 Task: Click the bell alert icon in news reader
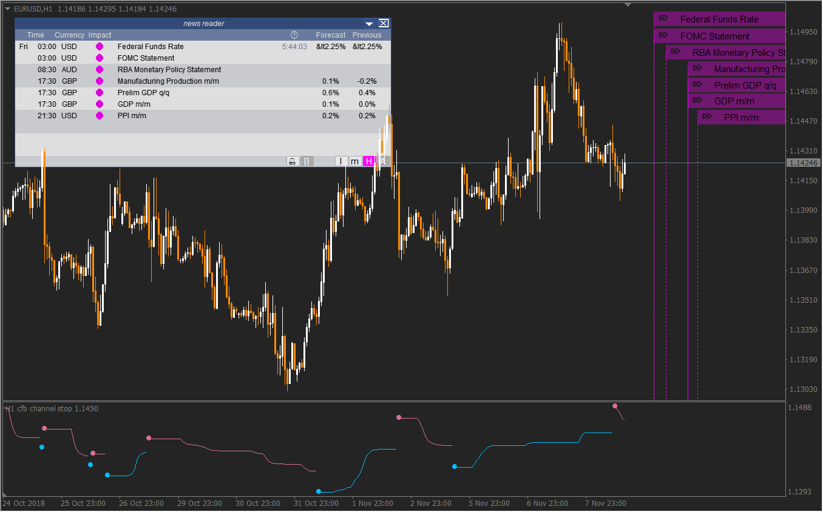tap(293, 161)
